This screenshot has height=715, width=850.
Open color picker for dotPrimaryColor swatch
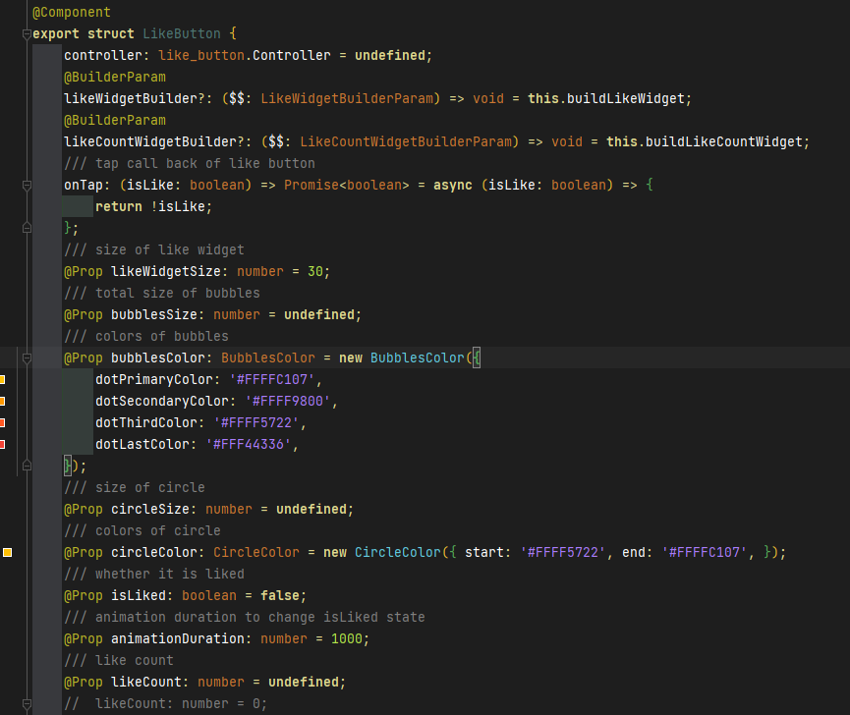(x=2, y=380)
